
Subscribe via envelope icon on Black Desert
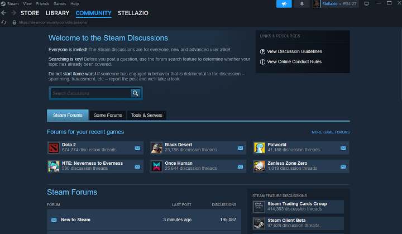click(240, 148)
